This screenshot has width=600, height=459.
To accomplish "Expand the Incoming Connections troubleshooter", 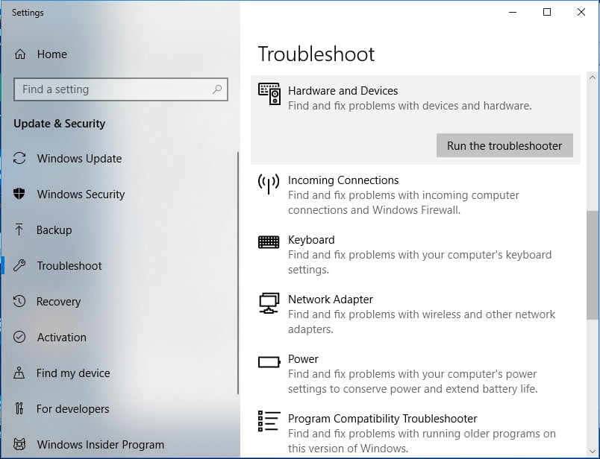I will tap(343, 180).
